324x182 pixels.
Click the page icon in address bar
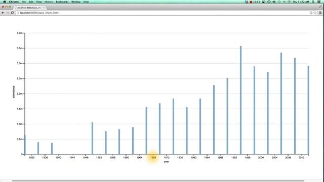(x=18, y=13)
